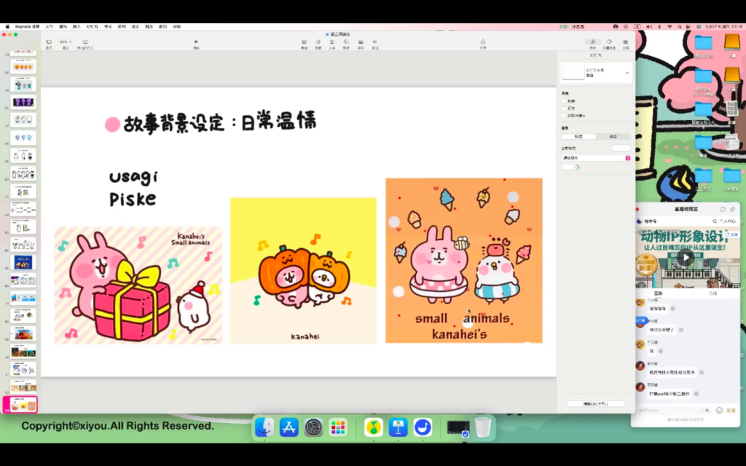Add a Text box from the toolbar

click(x=331, y=42)
